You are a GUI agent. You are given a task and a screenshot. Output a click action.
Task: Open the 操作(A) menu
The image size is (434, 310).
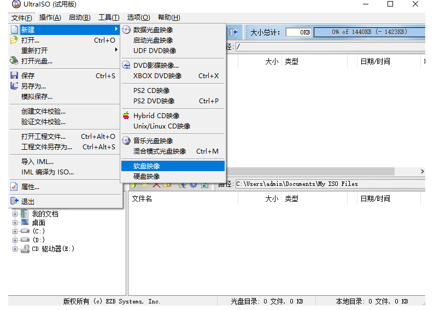50,17
